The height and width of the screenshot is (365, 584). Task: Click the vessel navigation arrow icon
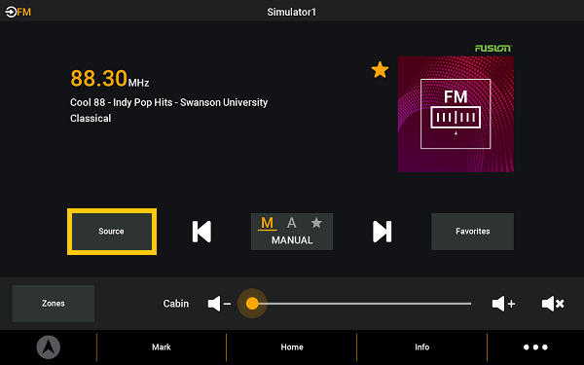(48, 347)
